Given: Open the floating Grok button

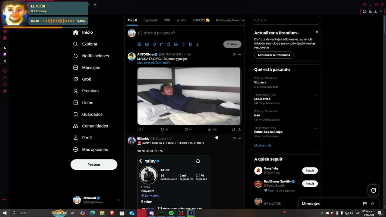Looking at the screenshot, I should pos(373,190).
